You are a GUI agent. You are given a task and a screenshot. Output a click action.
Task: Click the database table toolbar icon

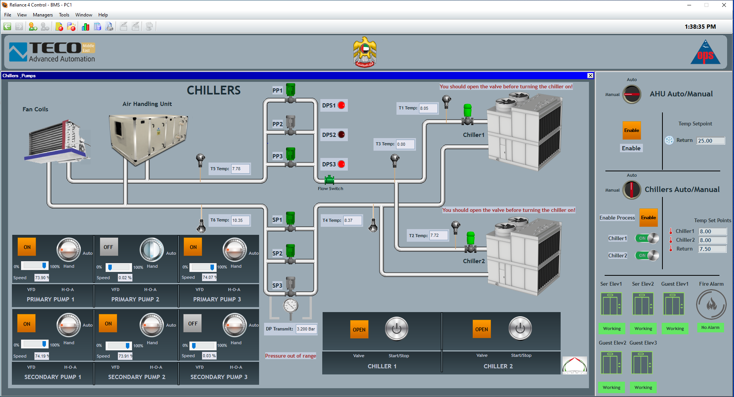coord(98,26)
